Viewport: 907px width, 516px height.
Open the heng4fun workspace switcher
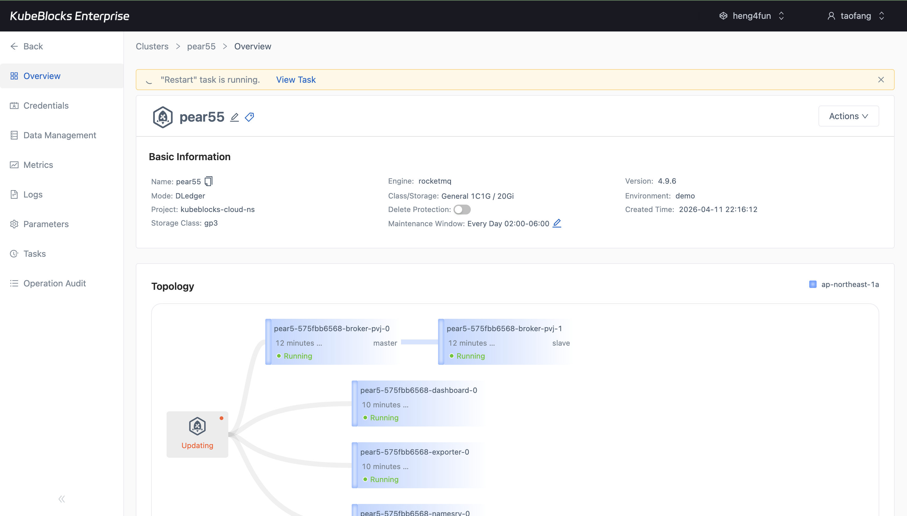(751, 16)
